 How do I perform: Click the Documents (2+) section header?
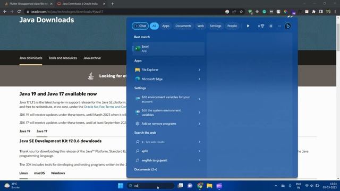click(x=146, y=169)
